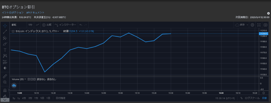Open chart settings gear in toolbar
The image size is (271, 103).
[252, 25]
